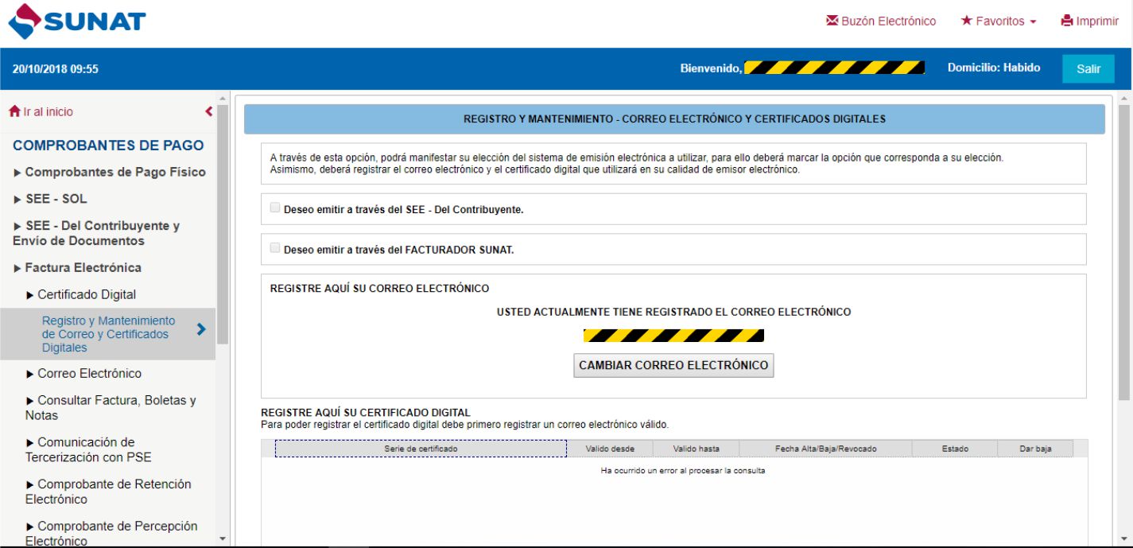Image resolution: width=1133 pixels, height=548 pixels.
Task: Click the 20/10/2018 09:55 date text
Action: [56, 69]
